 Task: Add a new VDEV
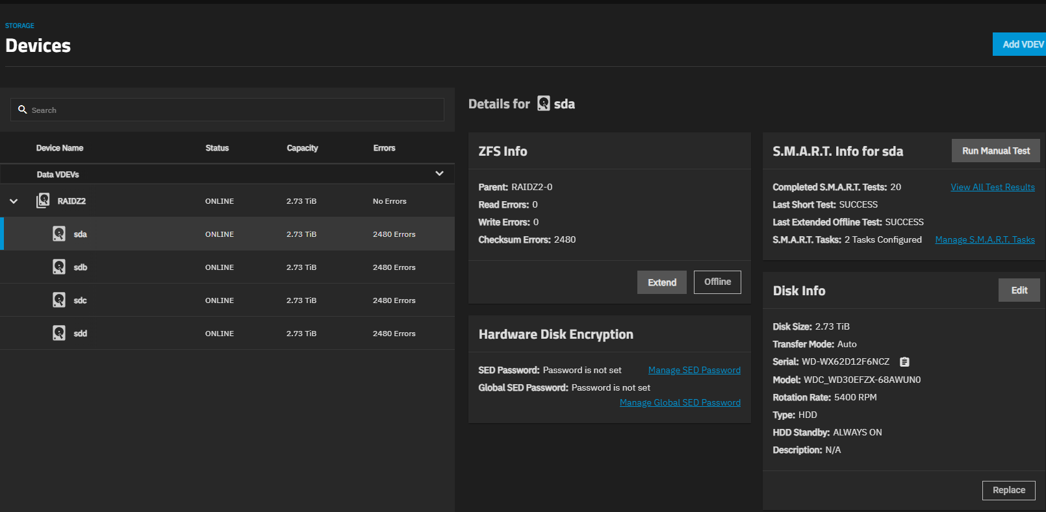(x=1019, y=44)
